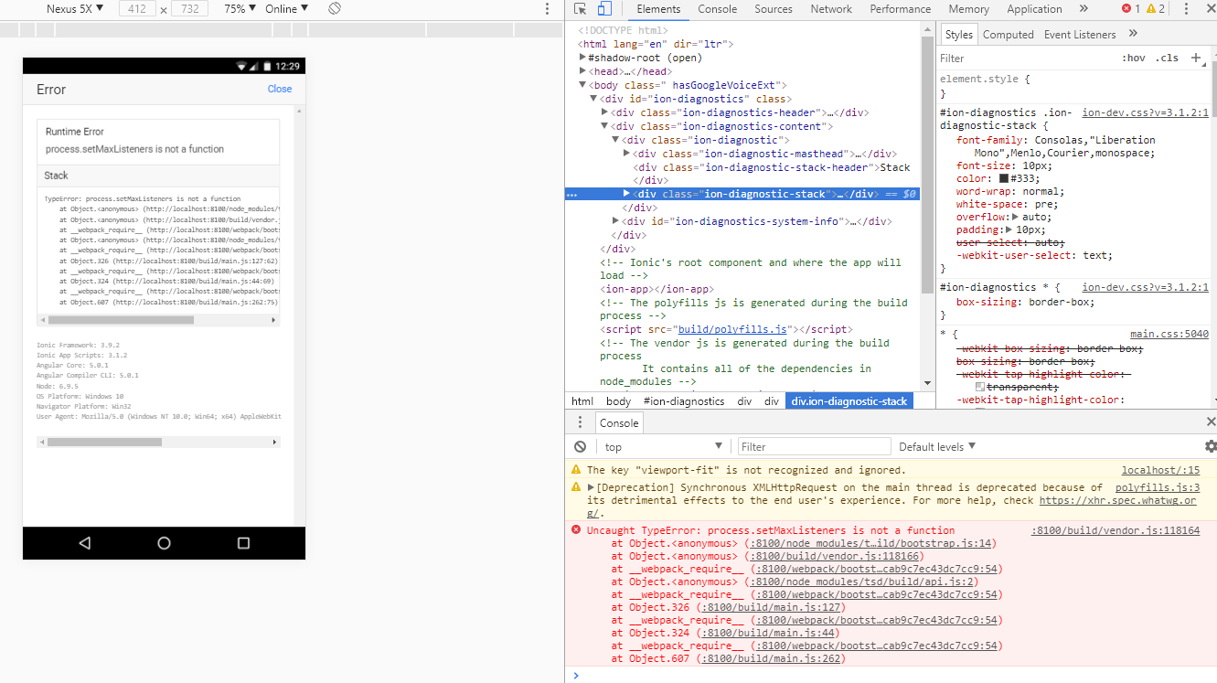Clear the console with the ban icon
The image size is (1217, 683).
580,447
